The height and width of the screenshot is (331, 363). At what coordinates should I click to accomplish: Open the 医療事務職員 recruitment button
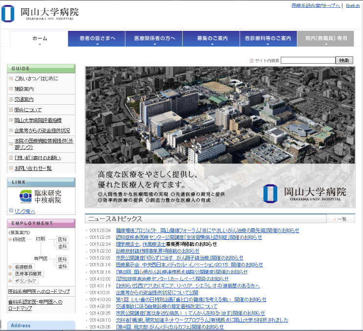click(x=28, y=274)
